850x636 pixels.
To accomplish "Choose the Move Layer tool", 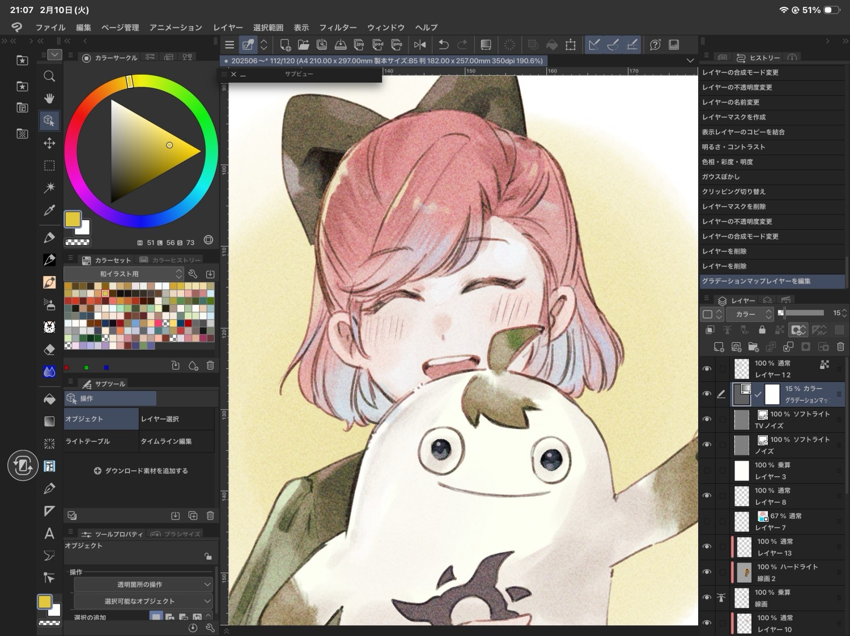I will [49, 143].
